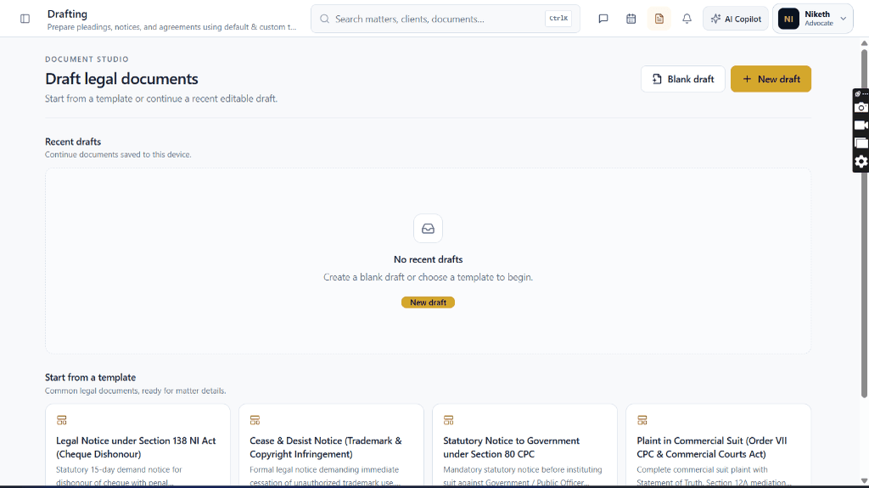
Task: Click the NI avatar badge
Action: pos(788,19)
